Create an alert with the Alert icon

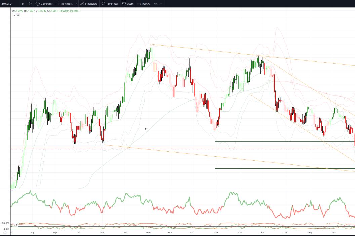coord(124,4)
